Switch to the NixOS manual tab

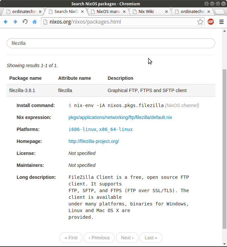pyautogui.click(x=107, y=12)
